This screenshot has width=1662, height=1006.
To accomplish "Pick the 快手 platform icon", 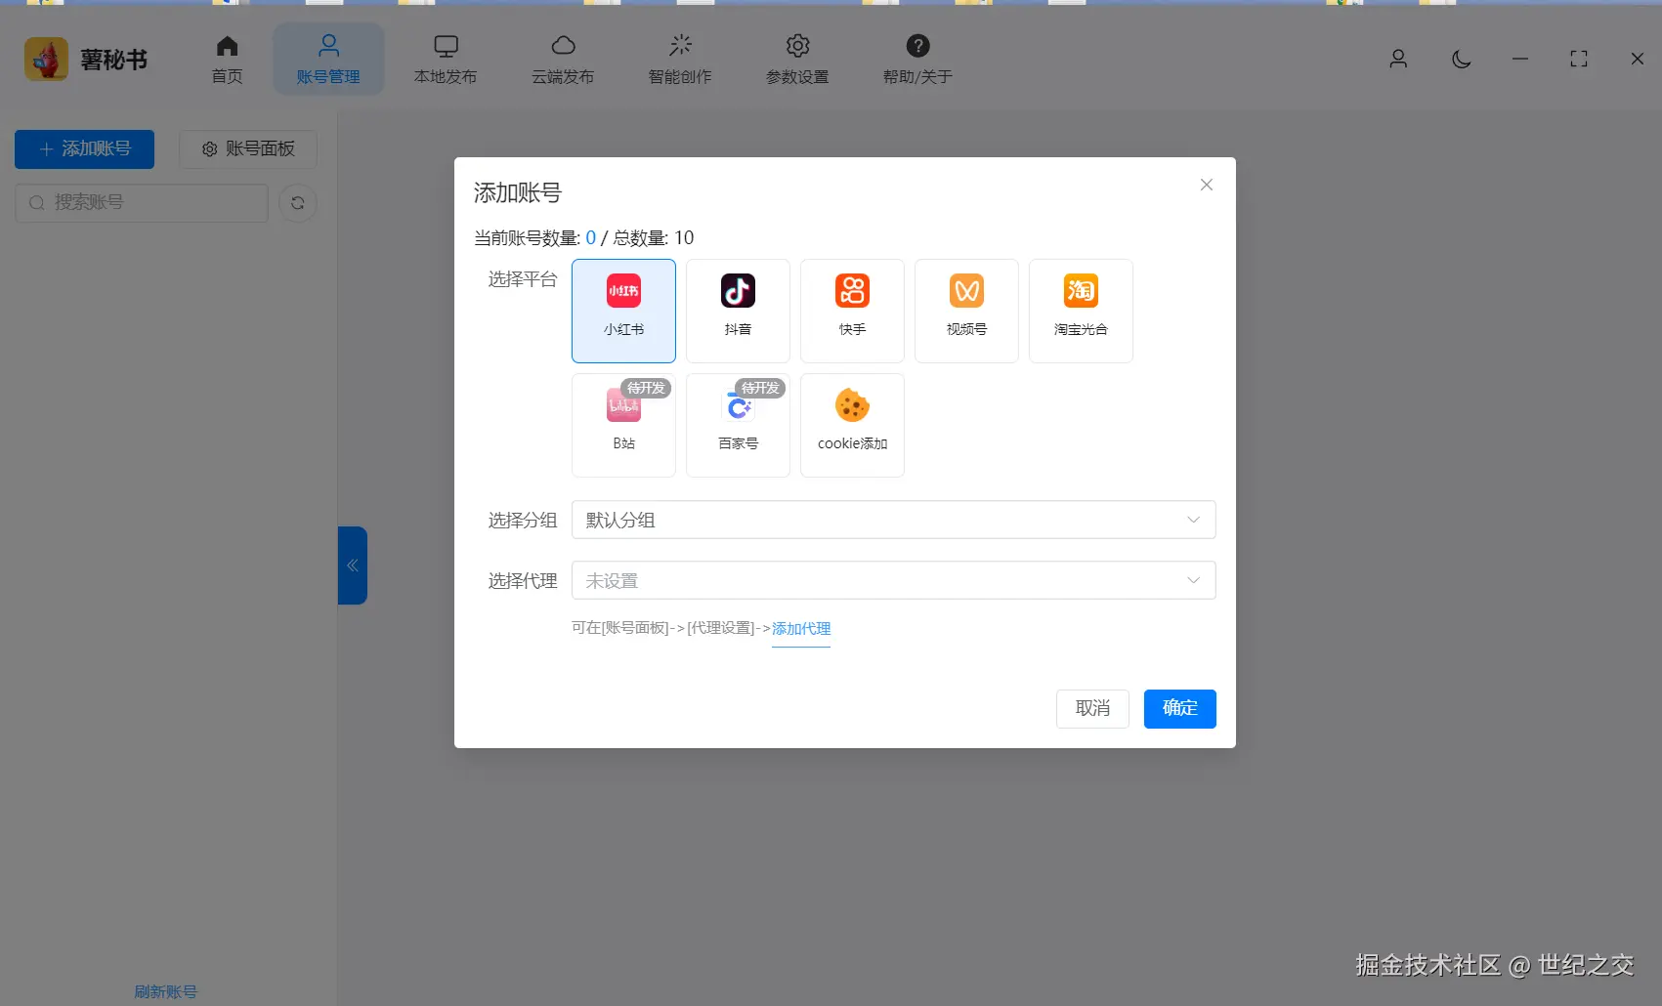I will pyautogui.click(x=852, y=310).
